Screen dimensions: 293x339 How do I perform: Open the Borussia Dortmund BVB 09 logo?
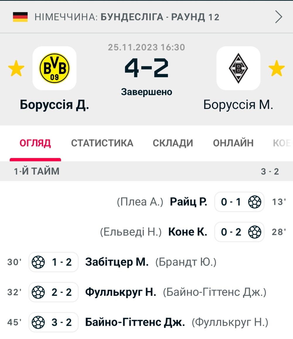coord(54,68)
